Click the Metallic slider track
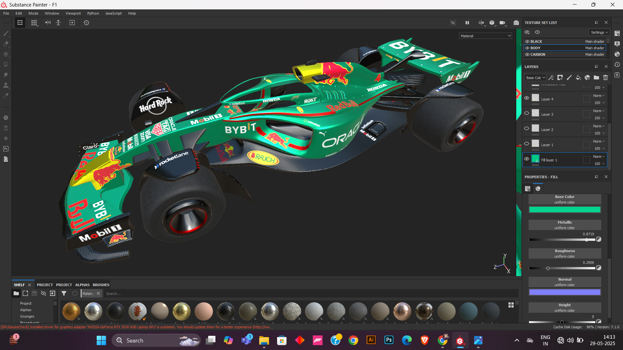The width and height of the screenshot is (623, 350). click(562, 240)
